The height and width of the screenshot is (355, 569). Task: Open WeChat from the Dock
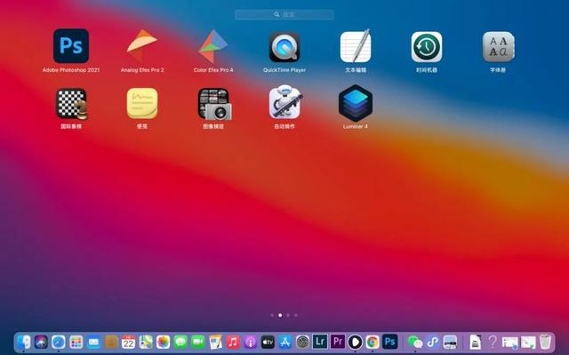(415, 342)
